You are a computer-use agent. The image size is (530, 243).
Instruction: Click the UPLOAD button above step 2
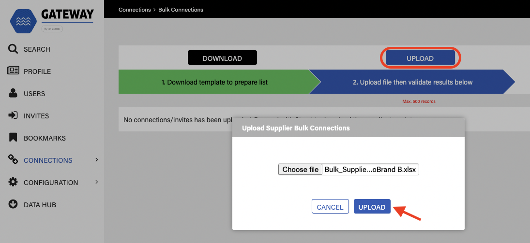[x=420, y=58]
